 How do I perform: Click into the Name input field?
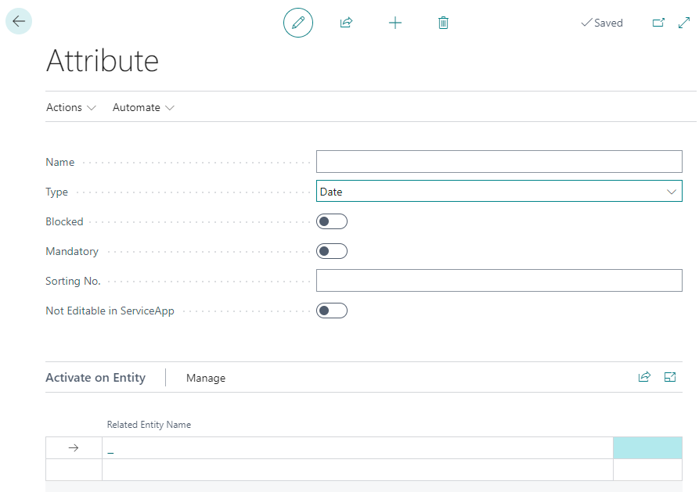(499, 162)
